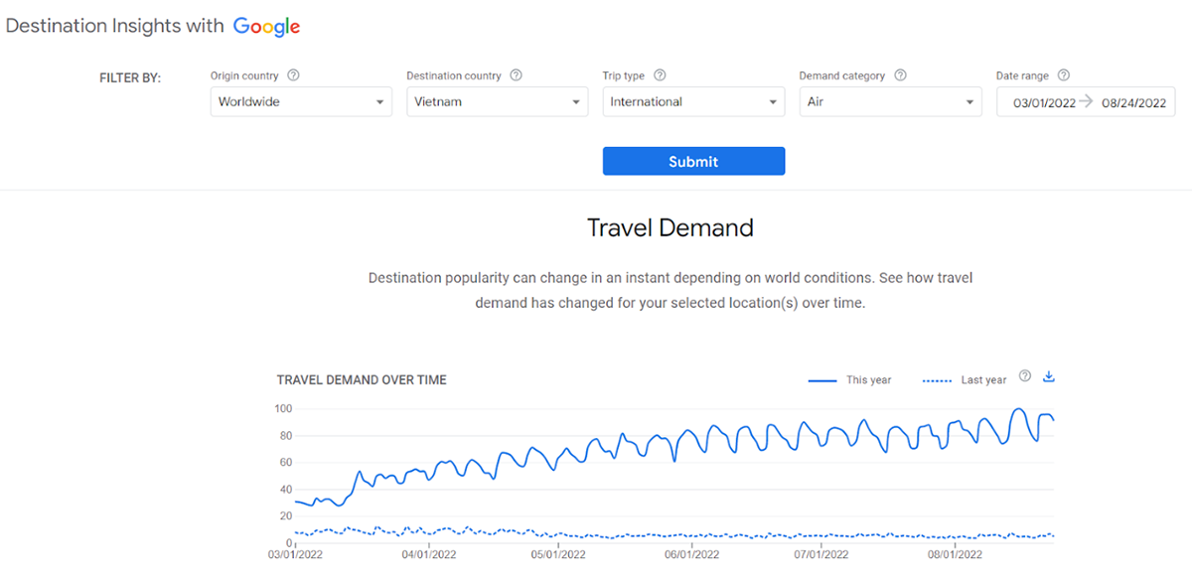
Task: Click the Origin country help icon
Action: click(x=293, y=75)
